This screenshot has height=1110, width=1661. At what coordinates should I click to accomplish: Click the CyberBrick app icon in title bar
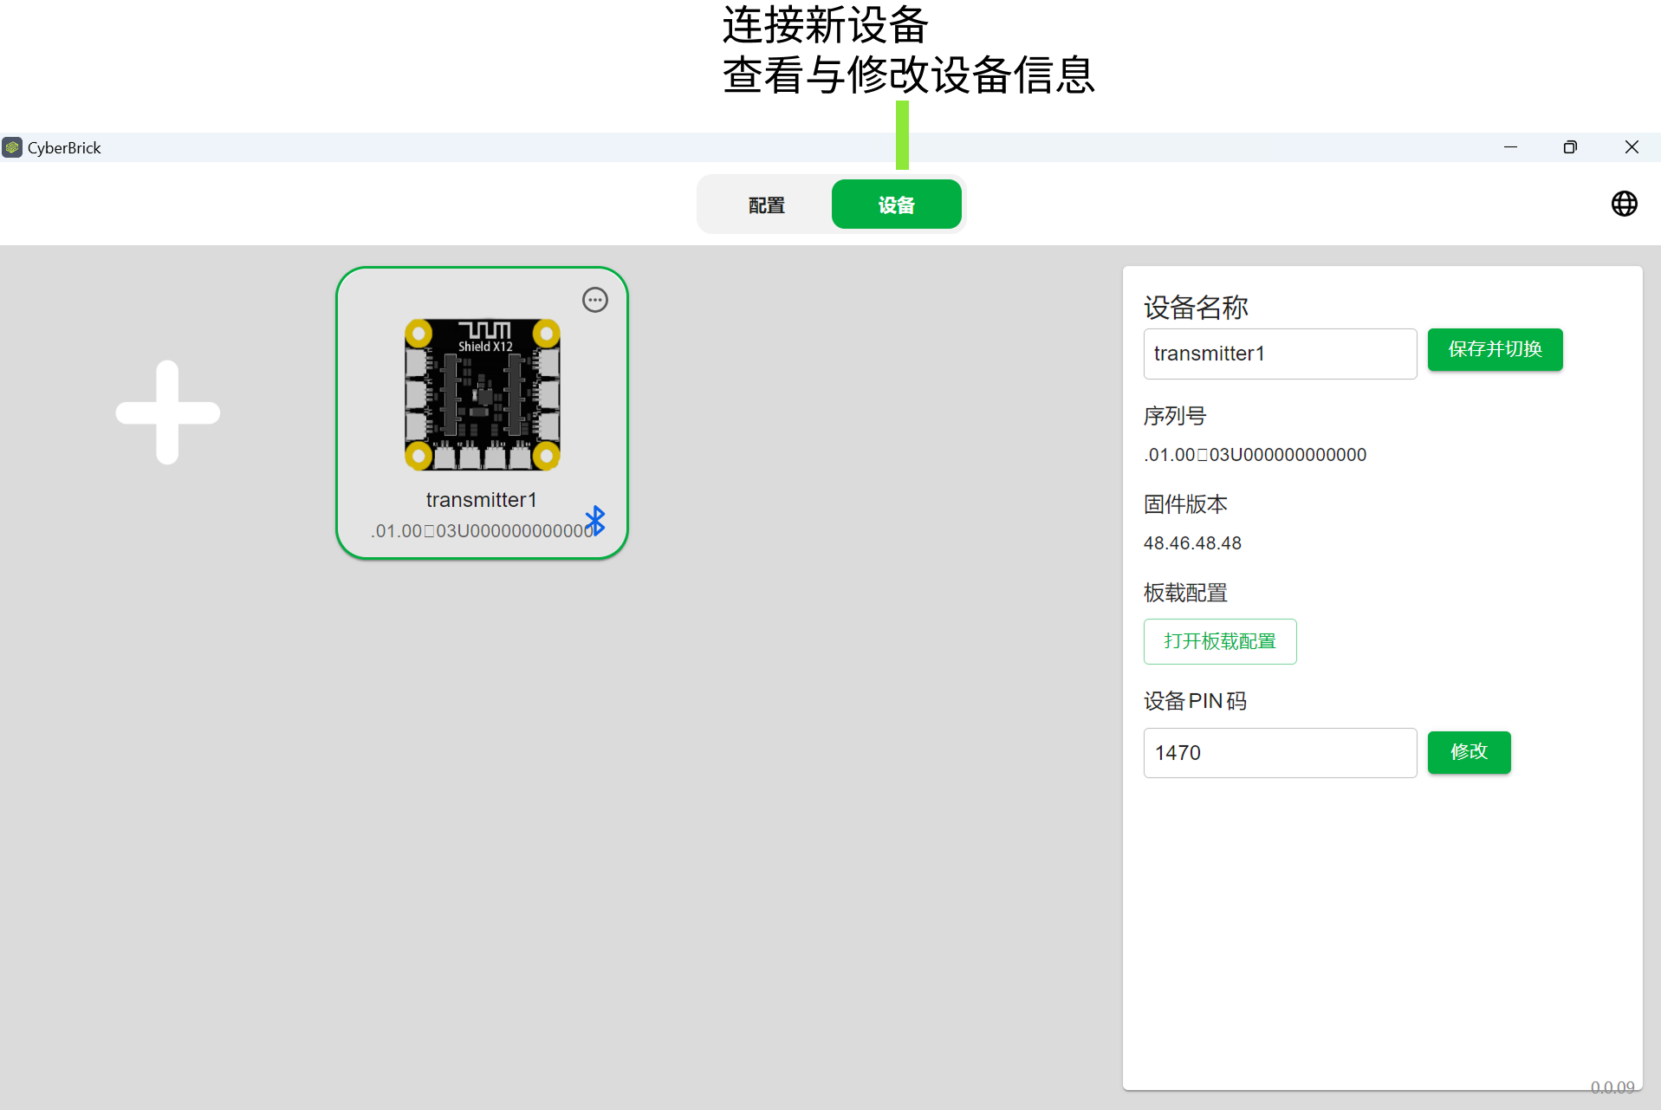[x=12, y=147]
